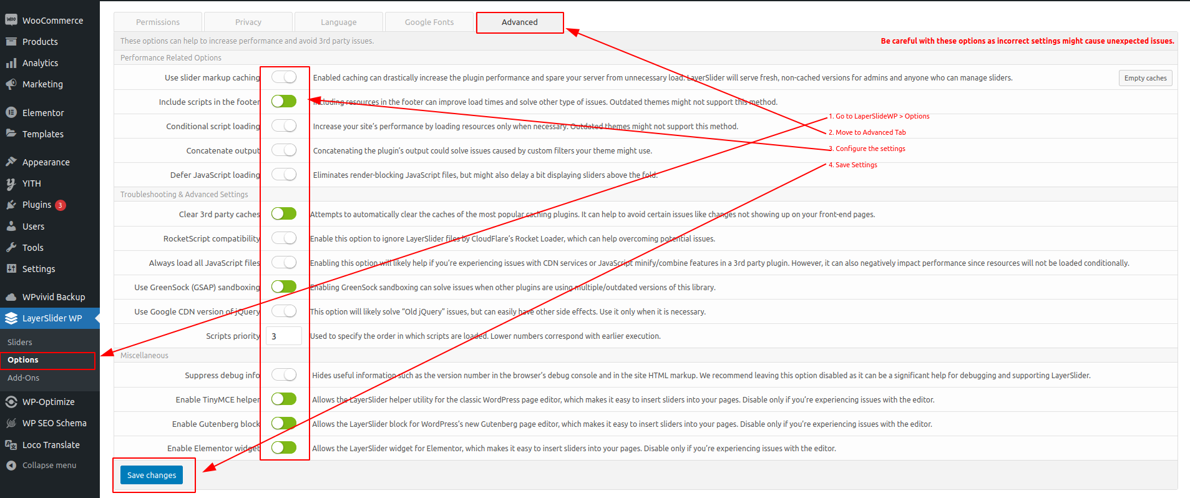
Task: Open the Language tab
Action: point(339,22)
